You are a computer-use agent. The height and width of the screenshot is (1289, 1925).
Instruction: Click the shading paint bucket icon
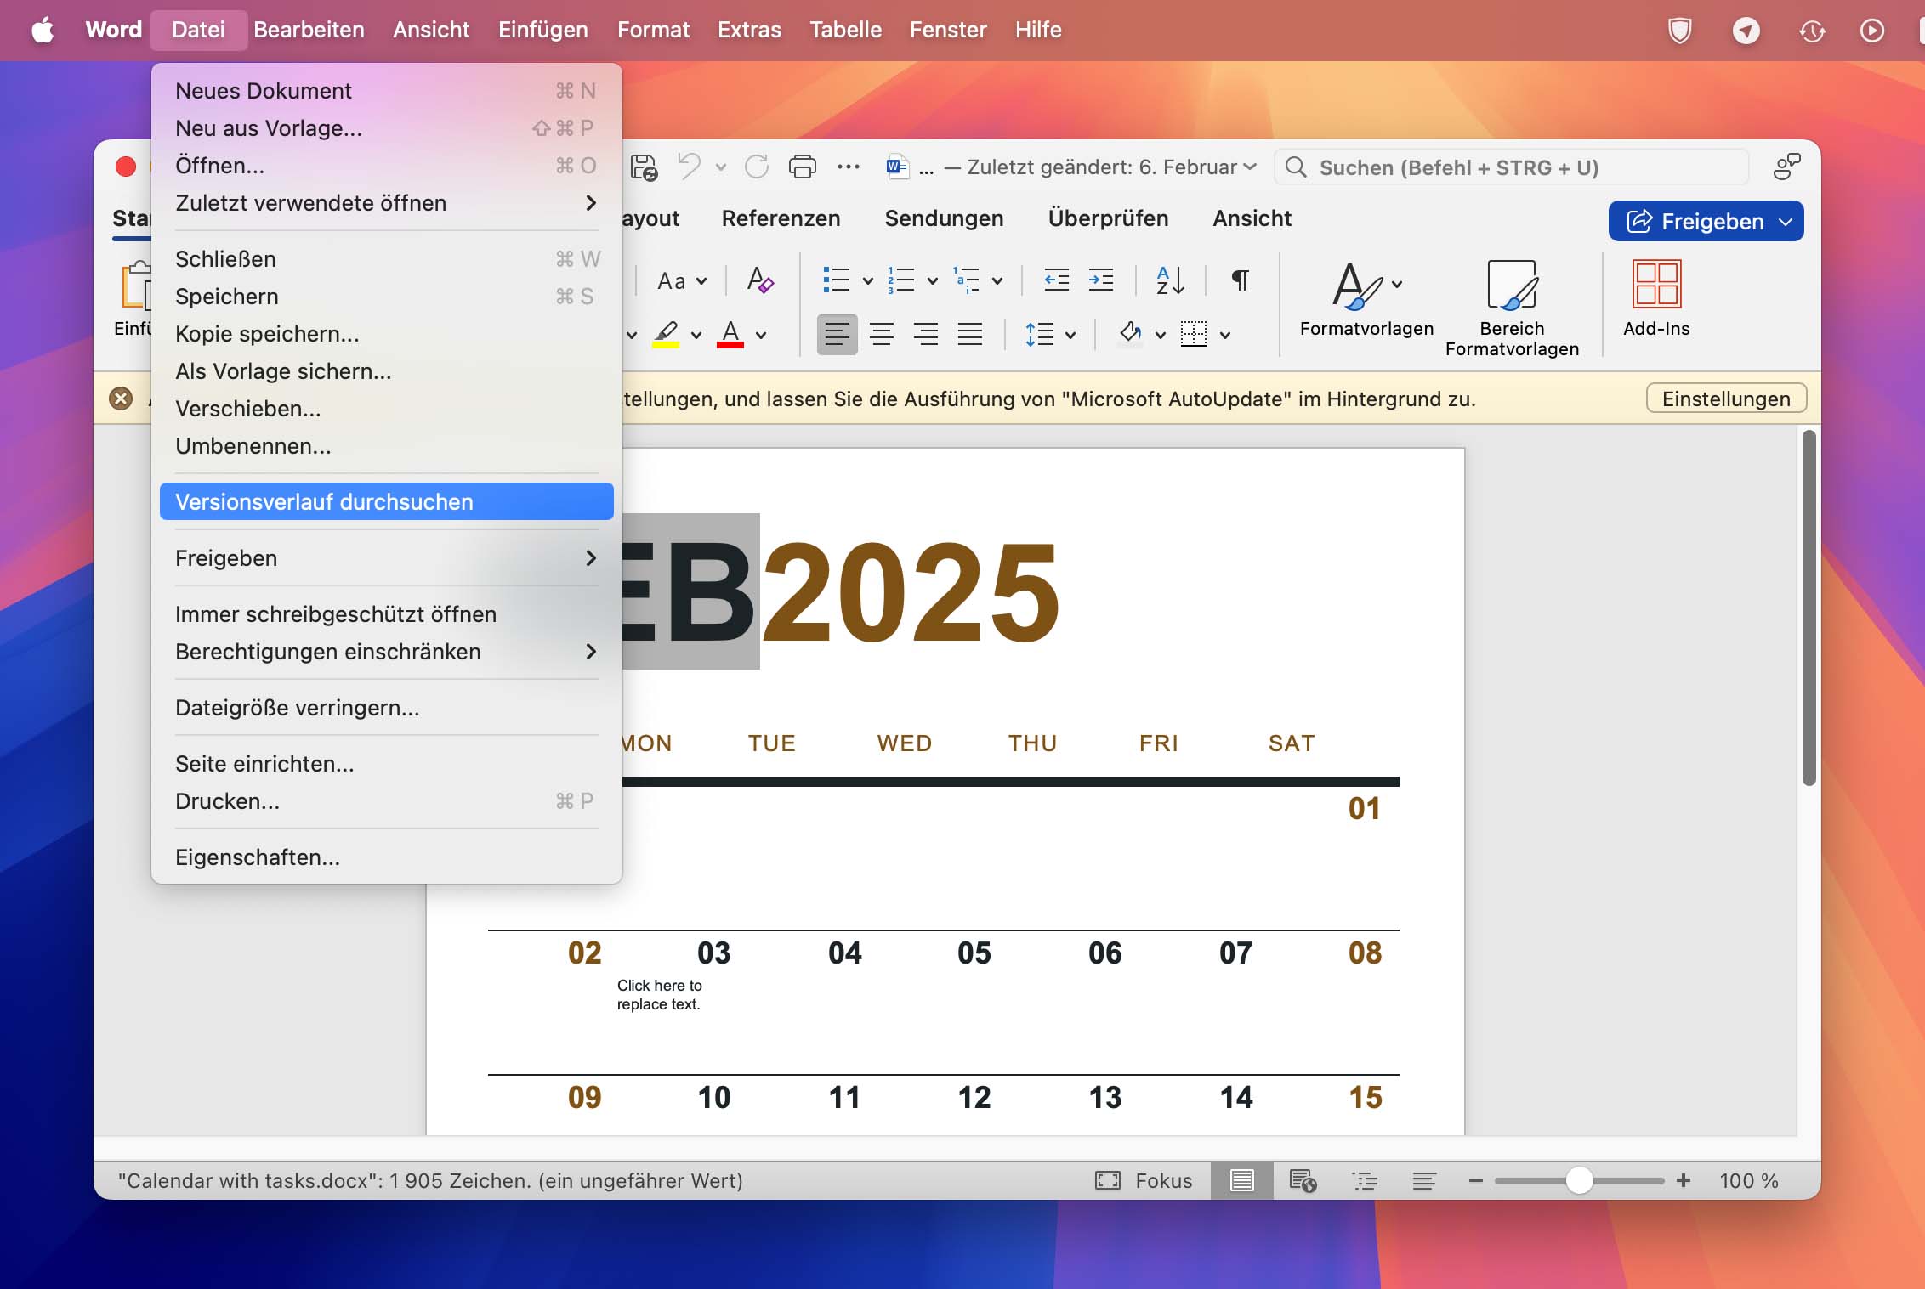(1131, 332)
